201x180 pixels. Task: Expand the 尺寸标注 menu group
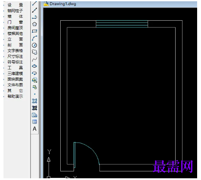(15, 56)
